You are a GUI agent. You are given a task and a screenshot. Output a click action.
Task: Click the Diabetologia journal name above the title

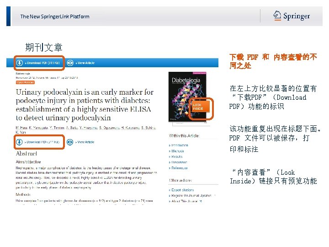coord(23,74)
